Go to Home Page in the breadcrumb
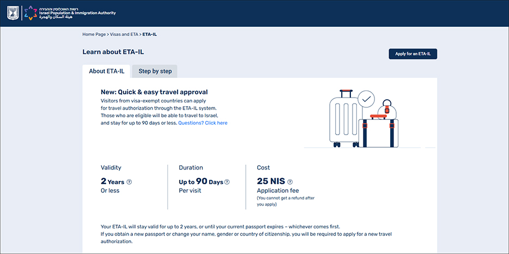Screen dimensions: 509x254 point(94,34)
